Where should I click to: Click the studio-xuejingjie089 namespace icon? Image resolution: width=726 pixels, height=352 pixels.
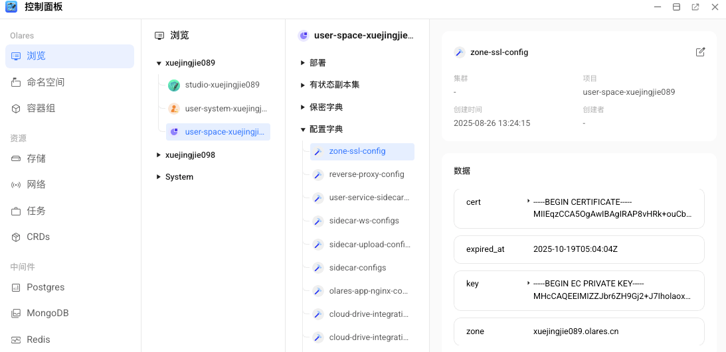click(174, 86)
